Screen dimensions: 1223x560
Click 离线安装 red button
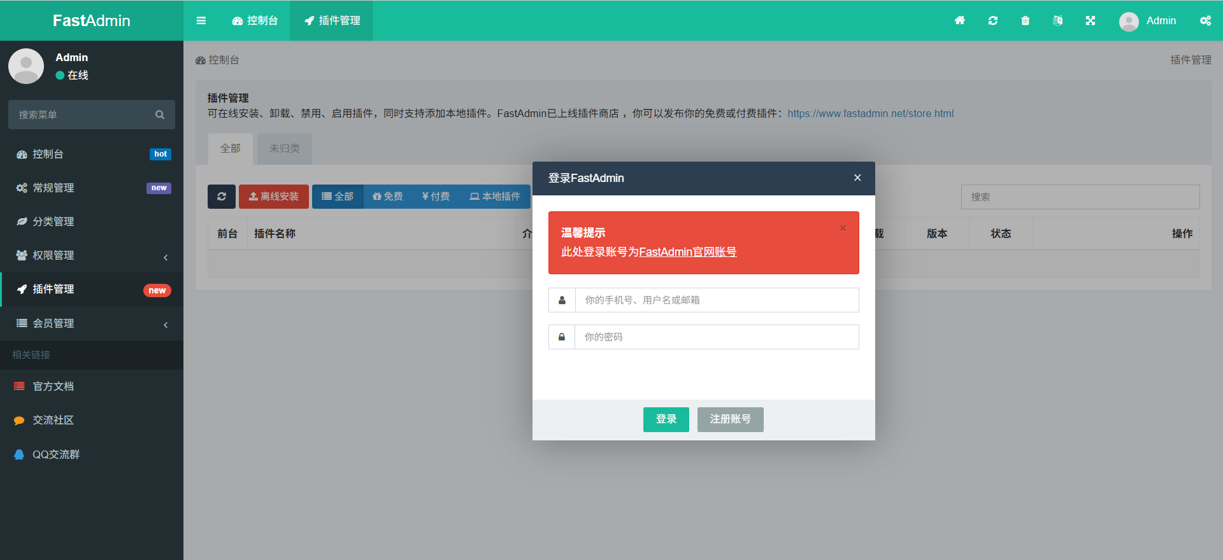[x=274, y=197]
